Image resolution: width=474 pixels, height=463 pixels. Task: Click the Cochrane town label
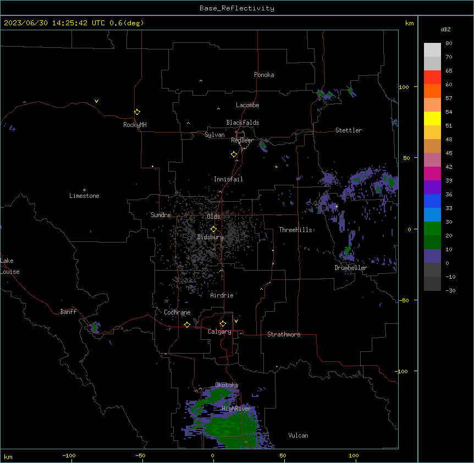click(177, 312)
